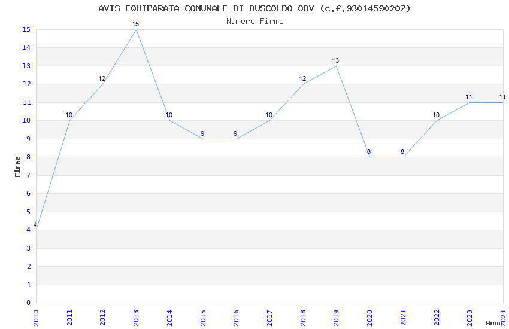Select the 2015 x-axis year label
The height and width of the screenshot is (329, 509).
point(203,318)
